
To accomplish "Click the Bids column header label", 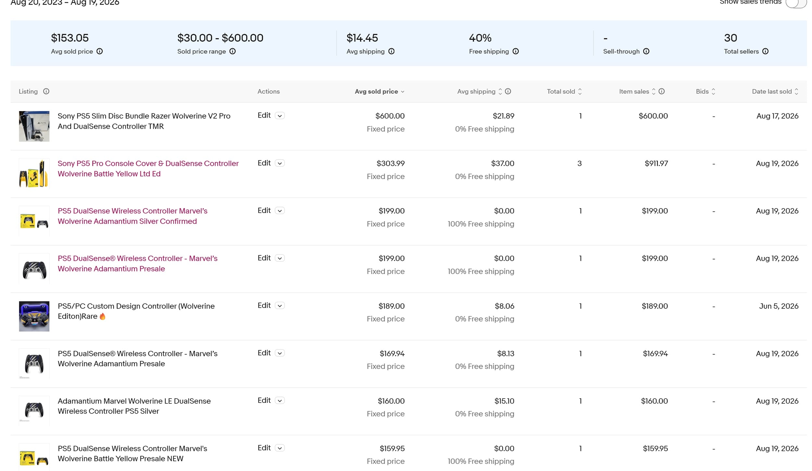I will (x=702, y=92).
